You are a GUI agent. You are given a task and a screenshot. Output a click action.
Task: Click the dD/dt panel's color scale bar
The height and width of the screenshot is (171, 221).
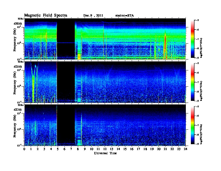193,82
